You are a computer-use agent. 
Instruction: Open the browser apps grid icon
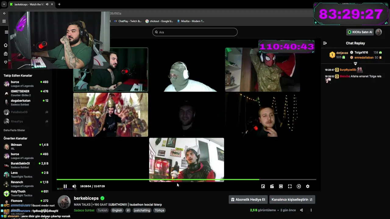click(x=4, y=21)
